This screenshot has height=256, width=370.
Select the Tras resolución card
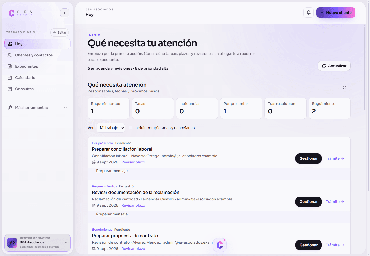click(285, 108)
